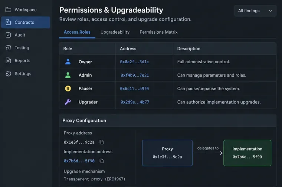The image size is (282, 187).
Task: Click the purple Upgrader wrench icon
Action: 68,102
